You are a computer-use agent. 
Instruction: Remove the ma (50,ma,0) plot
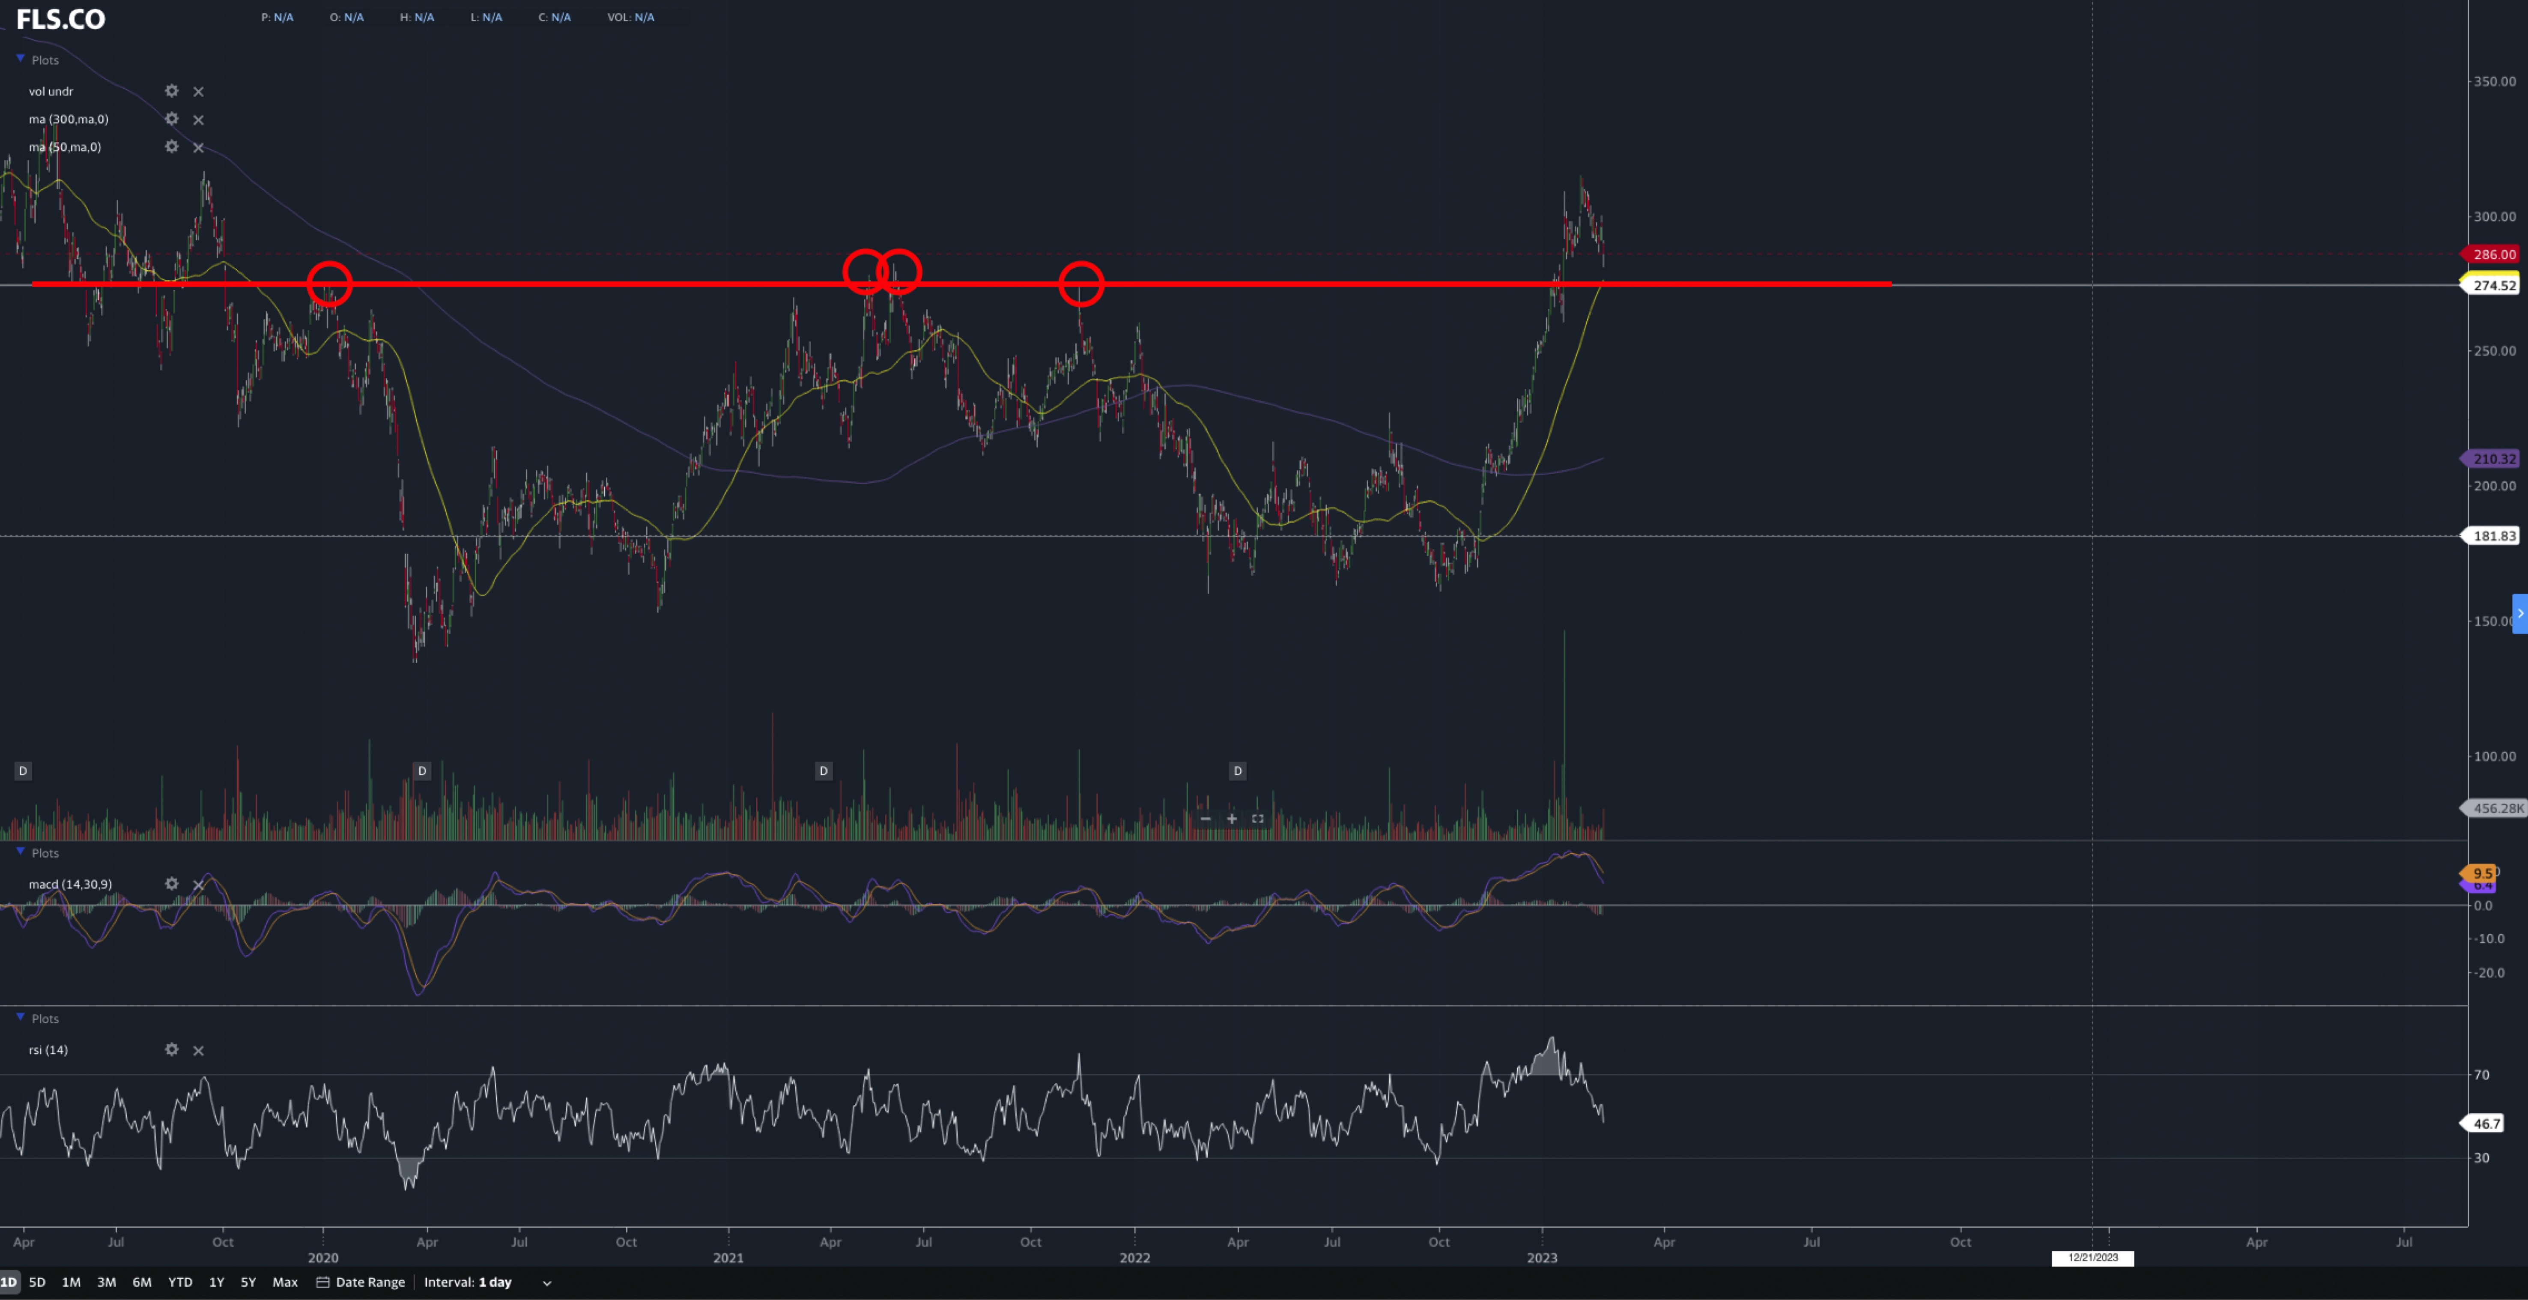point(198,147)
